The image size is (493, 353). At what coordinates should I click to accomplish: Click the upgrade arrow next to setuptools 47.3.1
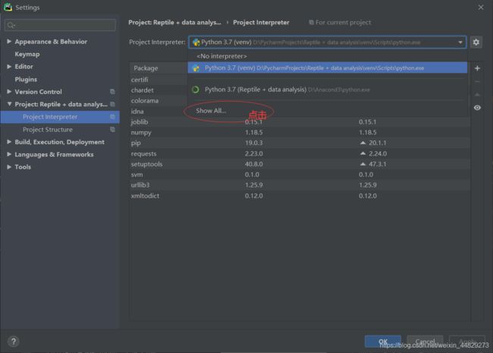363,164
